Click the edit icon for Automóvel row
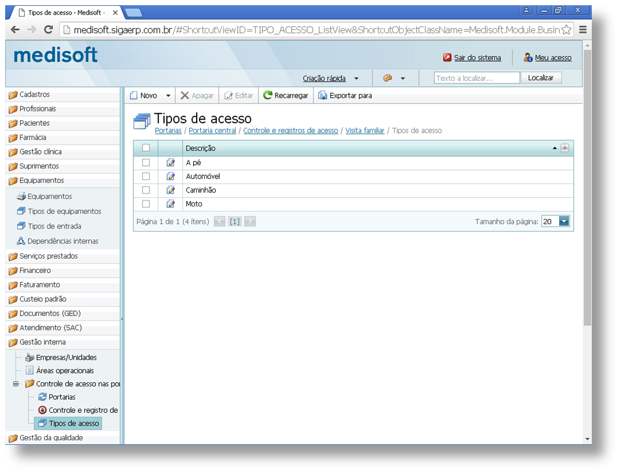620x473 pixels. [x=170, y=176]
